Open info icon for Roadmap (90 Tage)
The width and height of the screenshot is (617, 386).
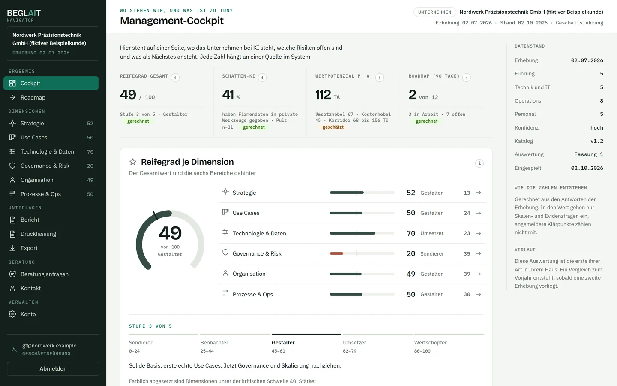pyautogui.click(x=467, y=78)
